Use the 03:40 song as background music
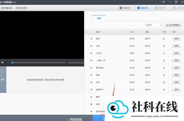The image size is (184, 121). click(176, 60)
